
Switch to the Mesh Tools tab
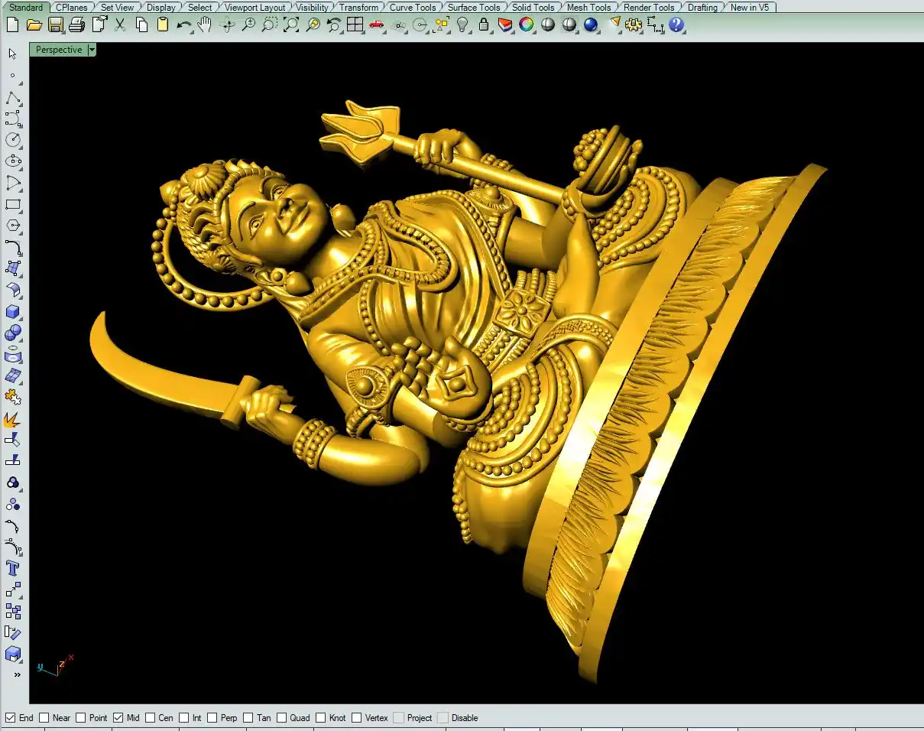pyautogui.click(x=588, y=8)
